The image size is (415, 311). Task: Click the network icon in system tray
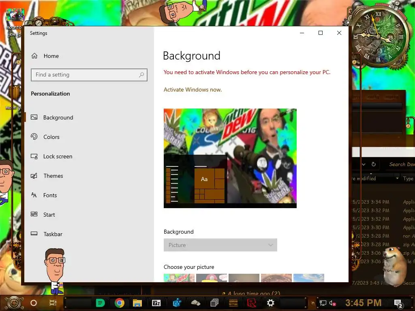(323, 303)
